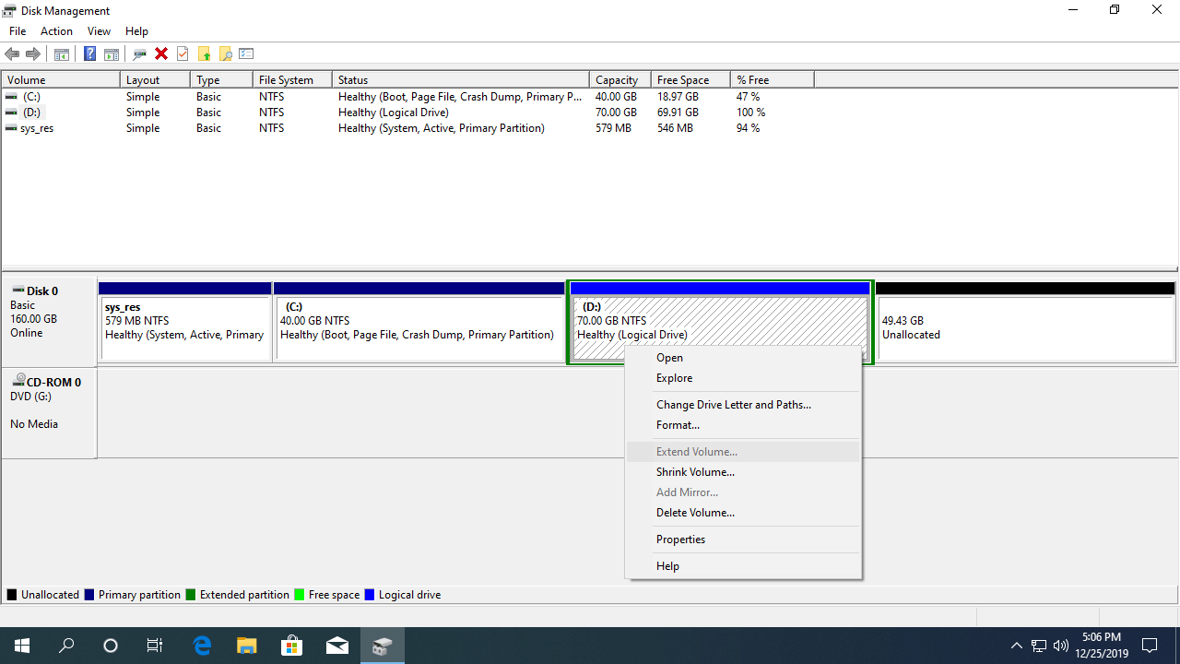Click the Properties checkmark page icon
Image resolution: width=1180 pixels, height=664 pixels.
click(183, 54)
